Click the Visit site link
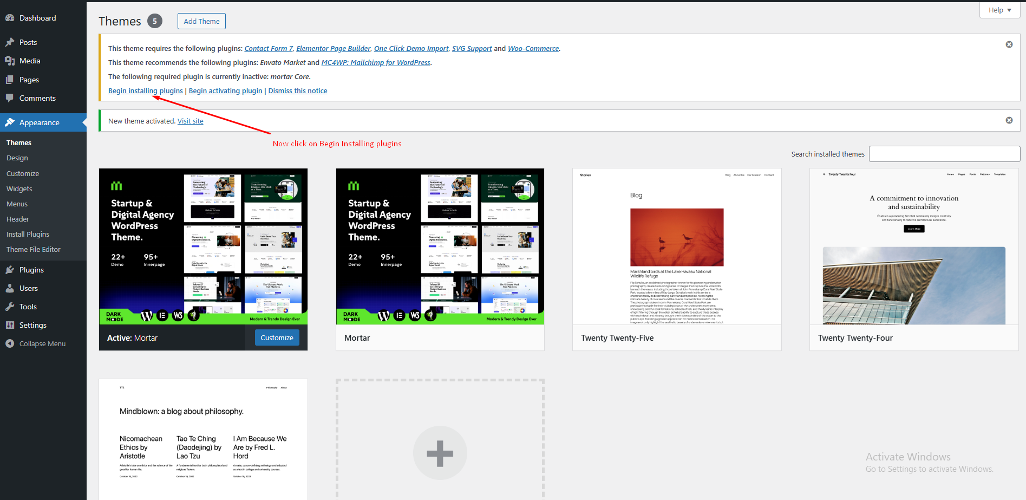This screenshot has height=500, width=1026. [191, 121]
